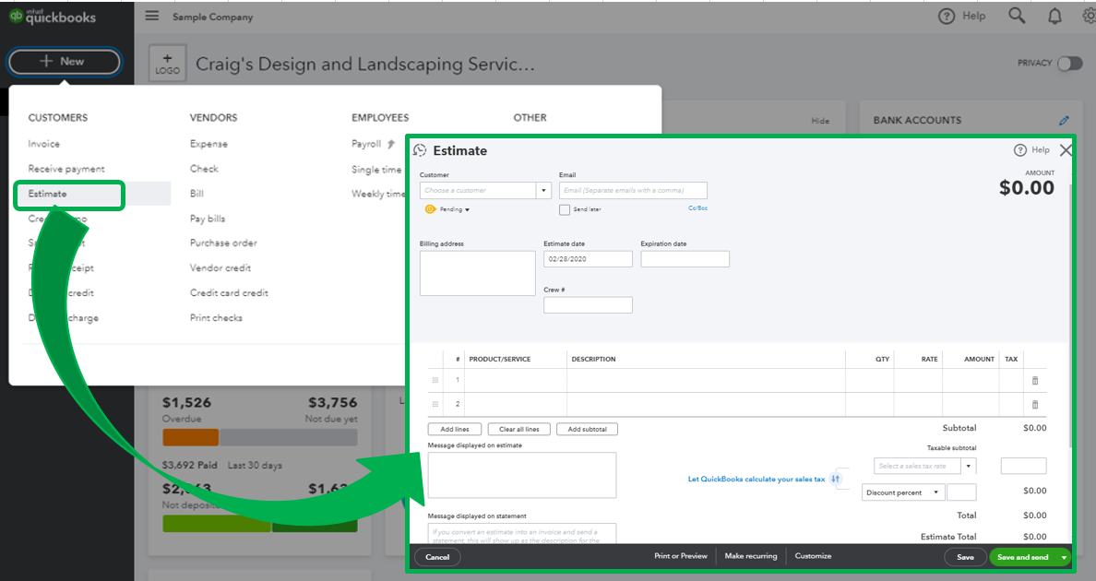
Task: Click Make recurring
Action: [x=751, y=556]
